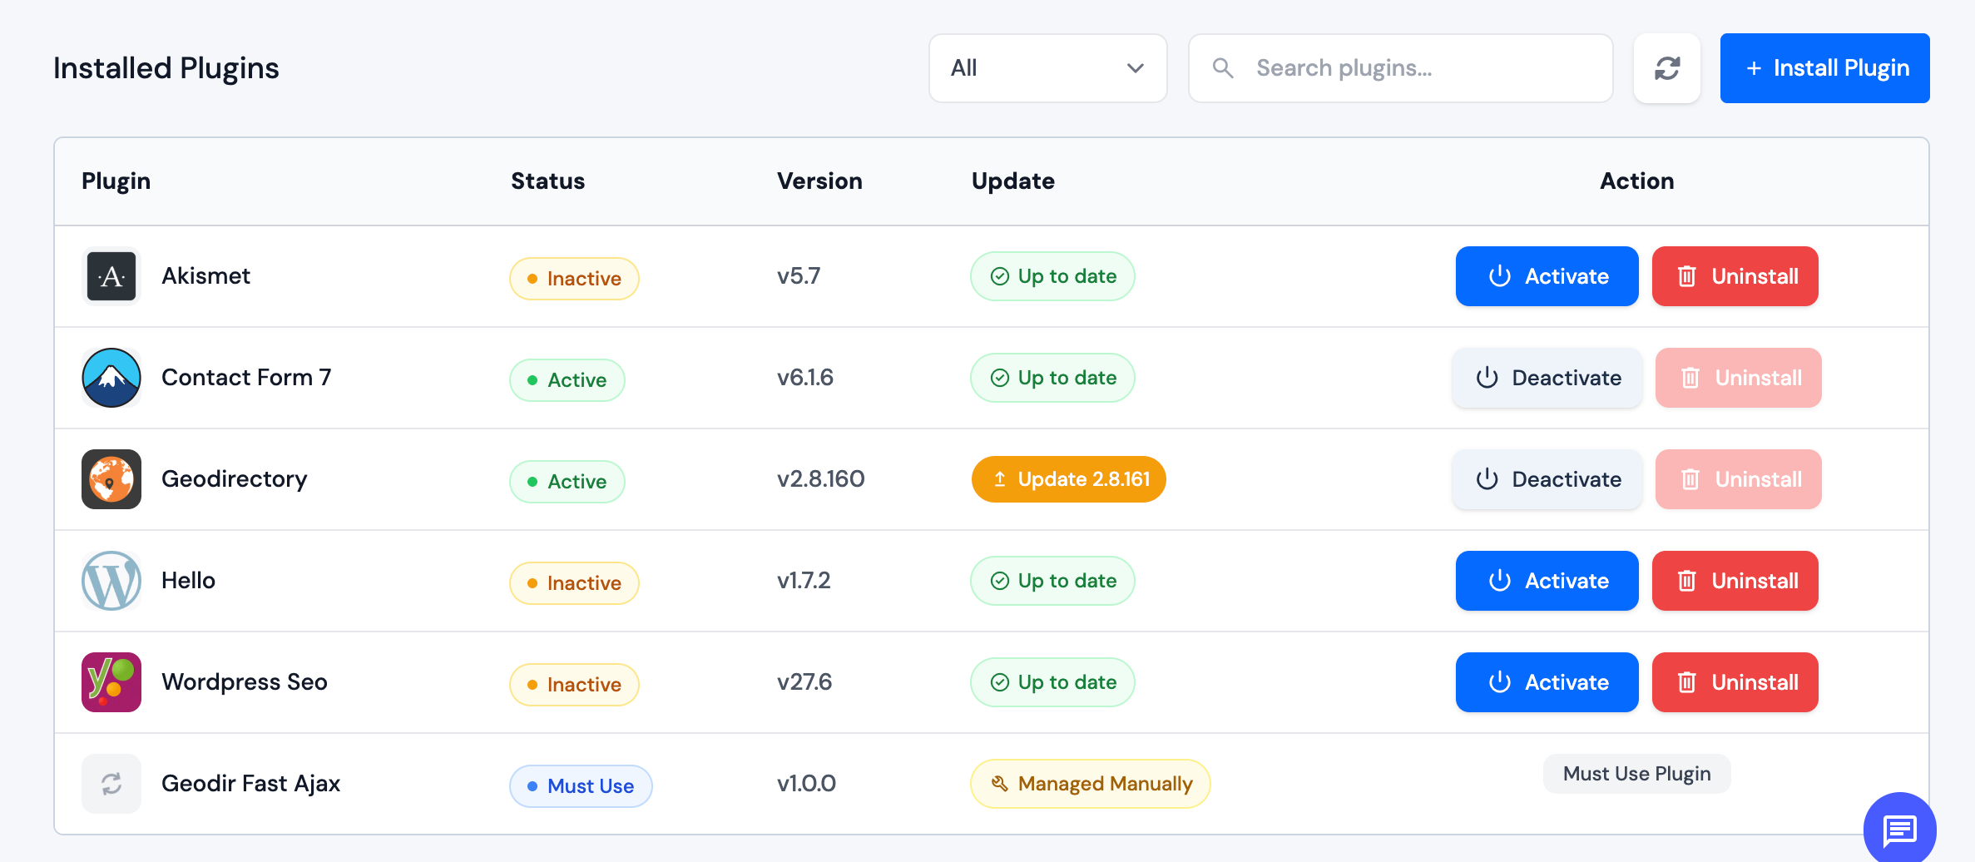Screen dimensions: 1975x862
Task: Click the refresh plugins icon button
Action: pos(1666,68)
